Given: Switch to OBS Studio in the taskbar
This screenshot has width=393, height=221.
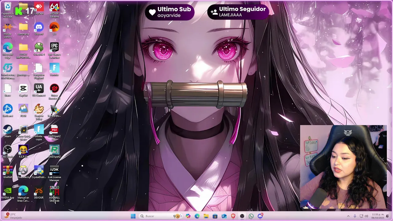Looking at the screenshot, I should tap(242, 216).
